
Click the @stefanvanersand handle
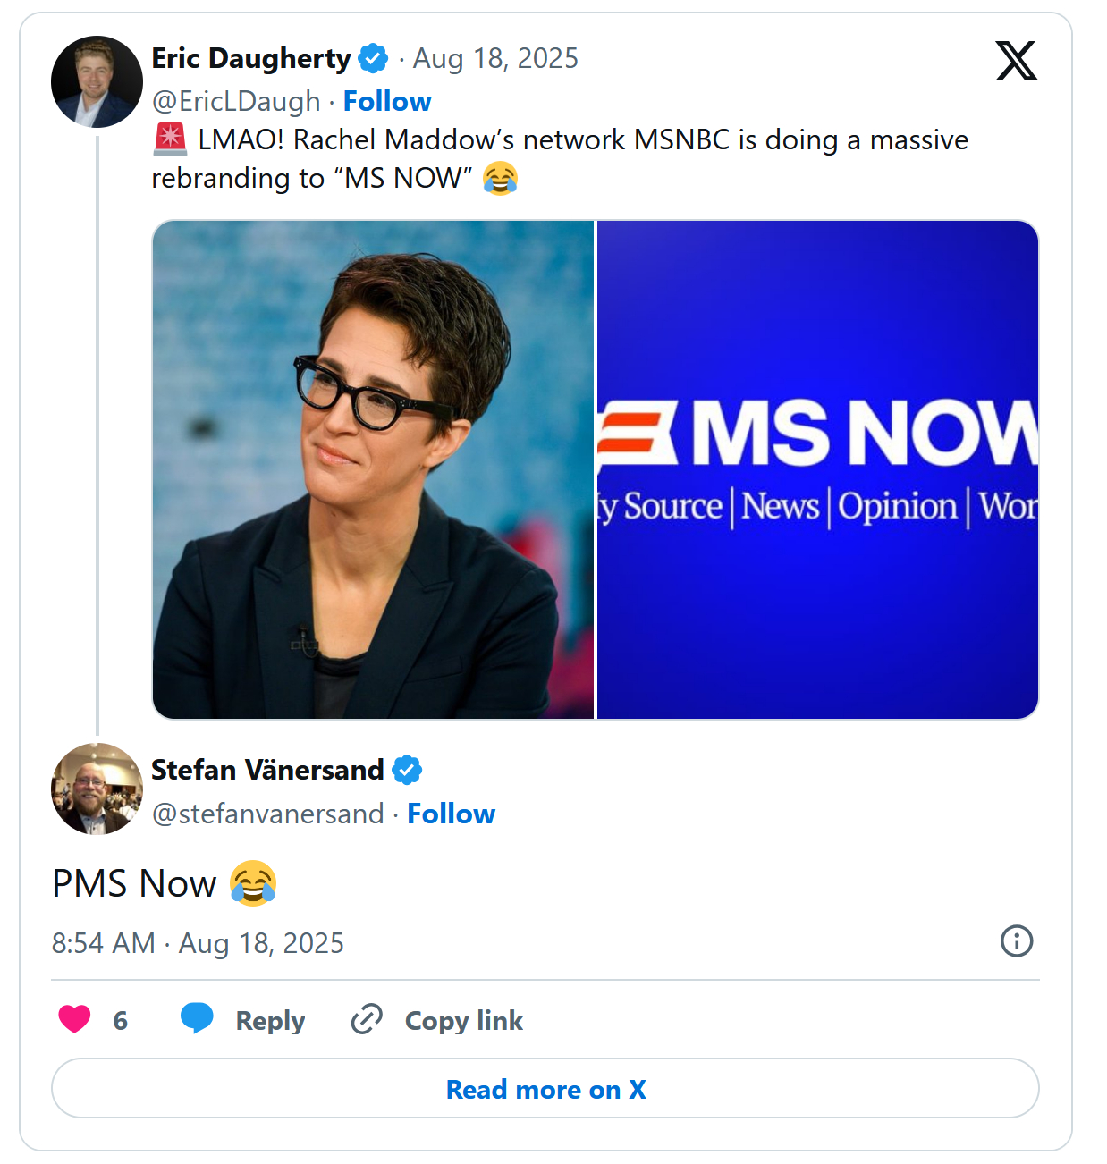(x=267, y=814)
